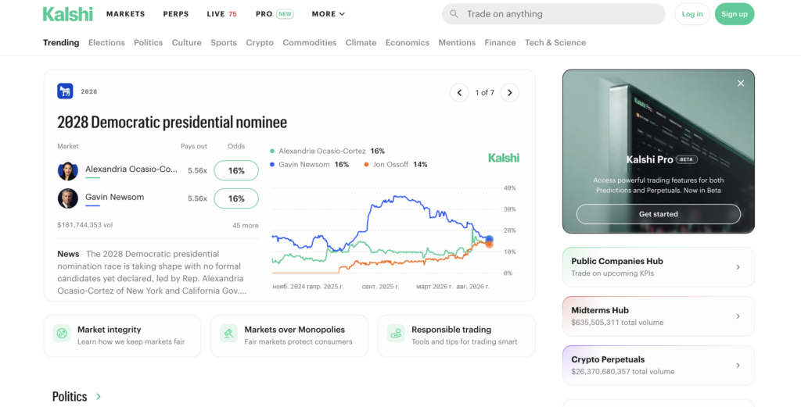Image resolution: width=801 pixels, height=407 pixels.
Task: Click $26,370,680,357 total volume text
Action: coord(623,371)
